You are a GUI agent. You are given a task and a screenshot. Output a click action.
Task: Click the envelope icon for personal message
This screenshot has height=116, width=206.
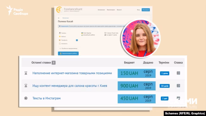tap(60, 48)
